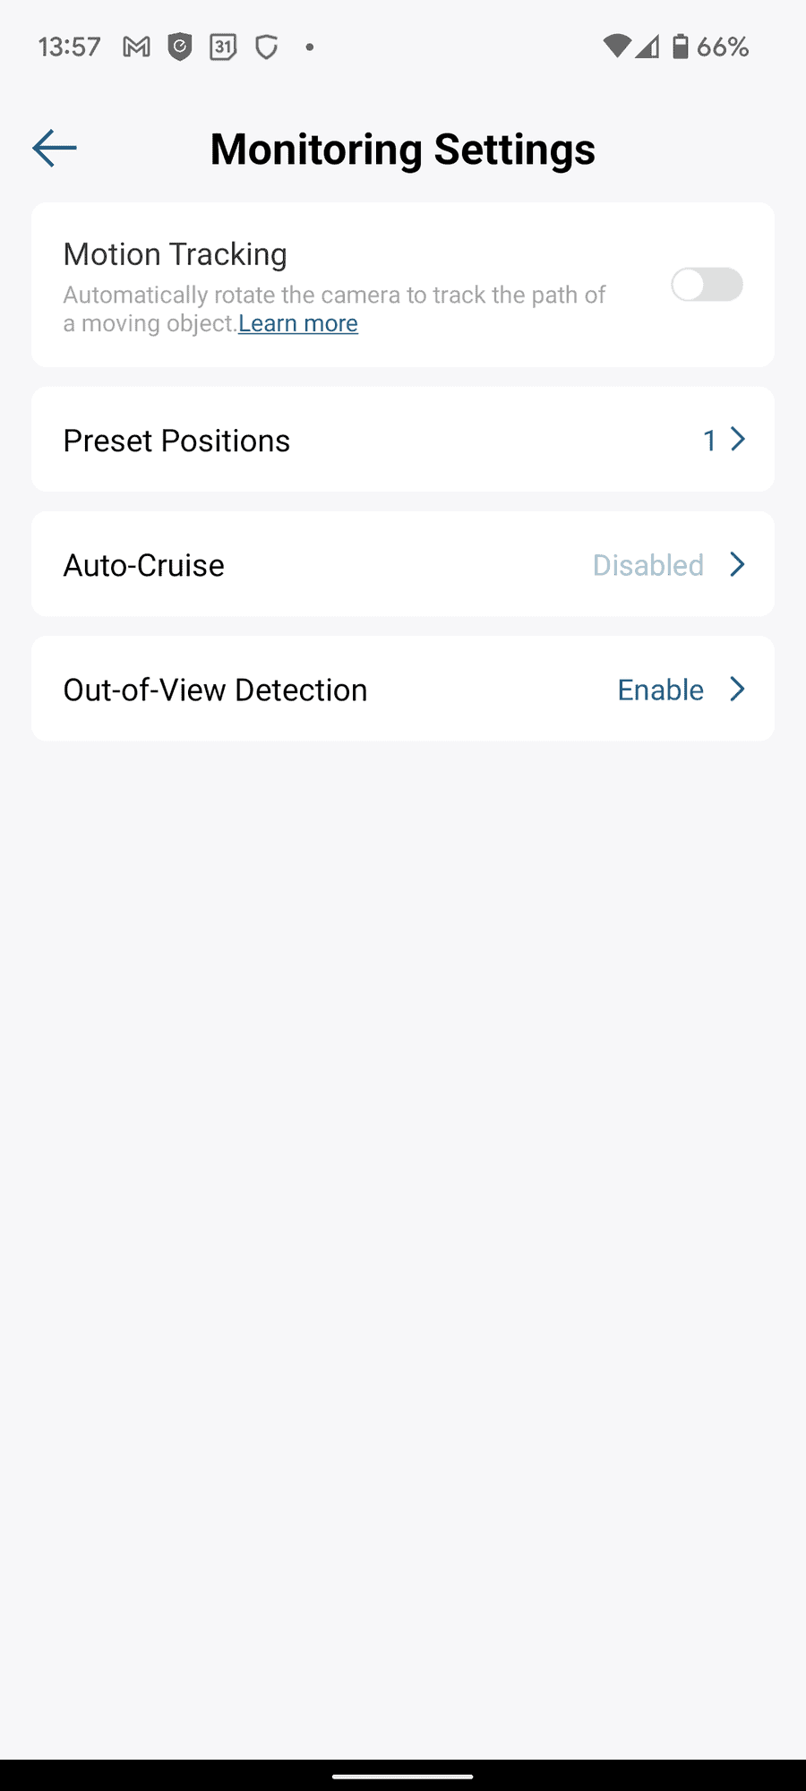Select the Out-of-View Detection label
This screenshot has height=1791, width=806.
[215, 690]
